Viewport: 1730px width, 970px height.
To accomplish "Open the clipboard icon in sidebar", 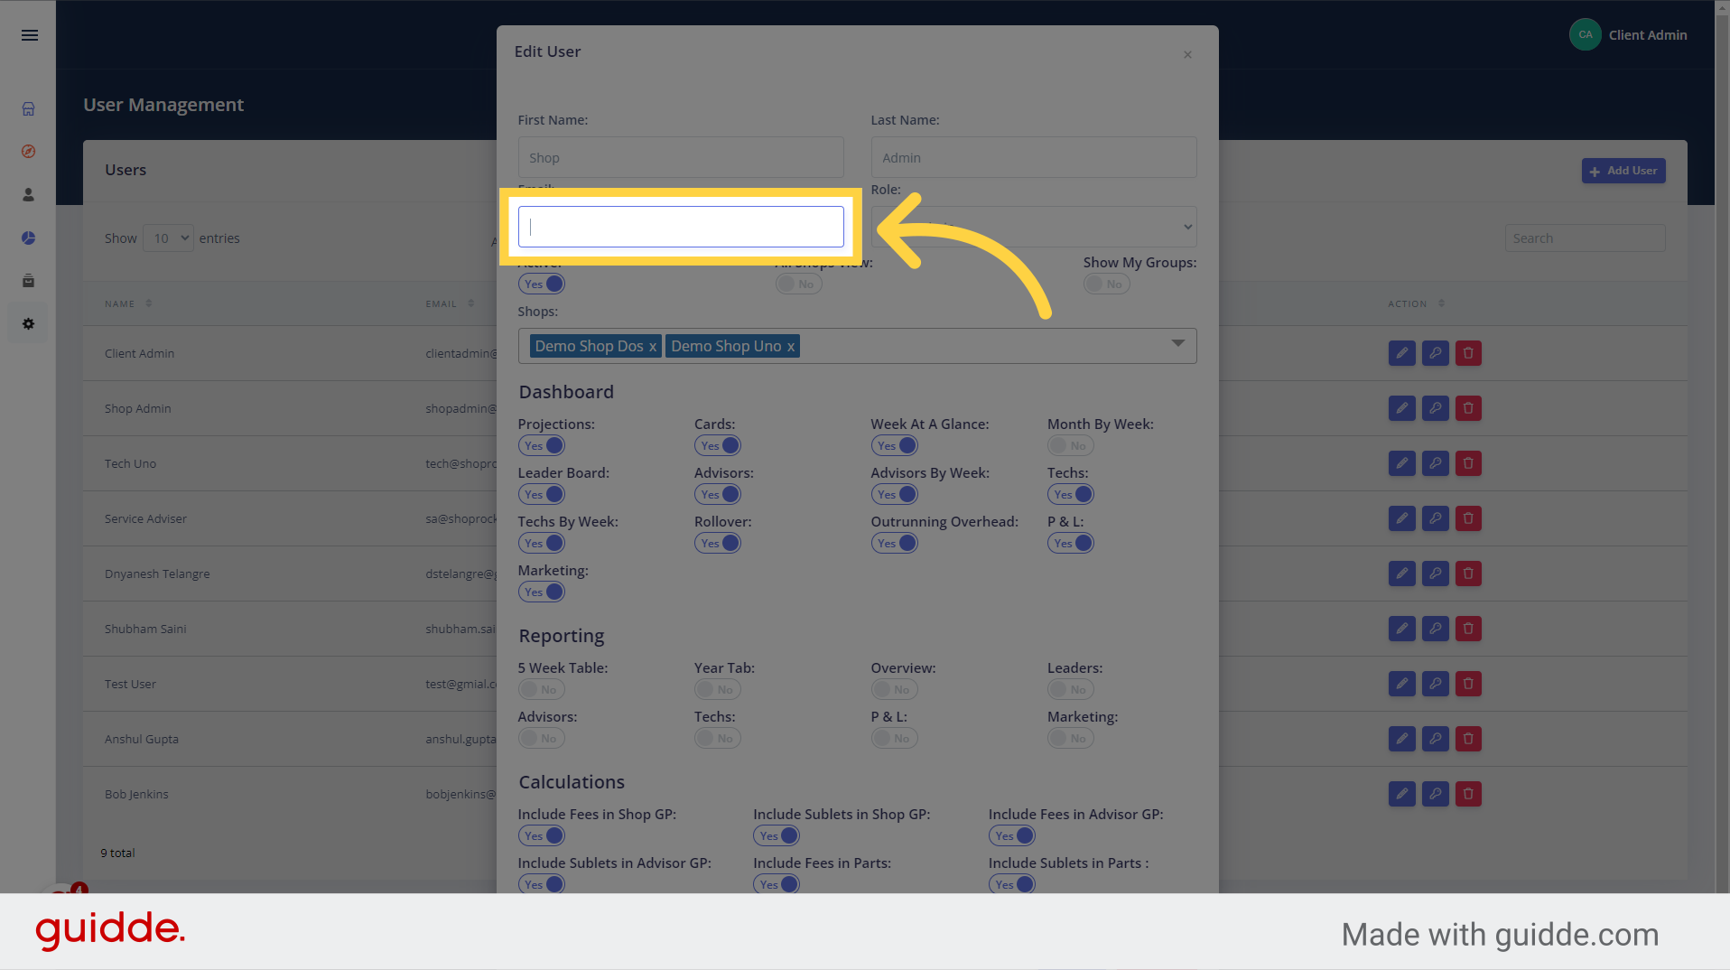I will click(29, 281).
